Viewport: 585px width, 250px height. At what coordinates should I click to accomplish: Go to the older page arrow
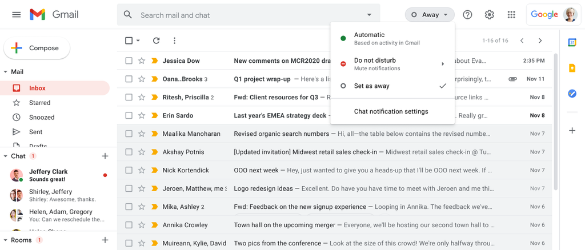tap(540, 41)
